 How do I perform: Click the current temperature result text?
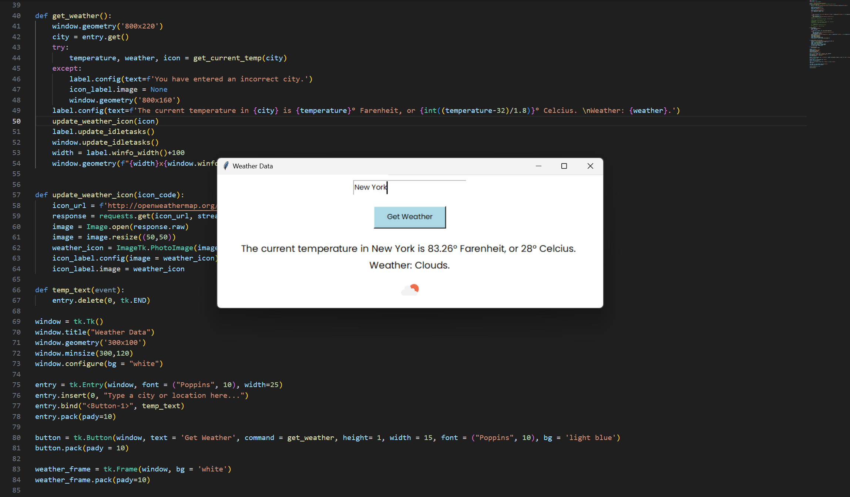pos(408,249)
